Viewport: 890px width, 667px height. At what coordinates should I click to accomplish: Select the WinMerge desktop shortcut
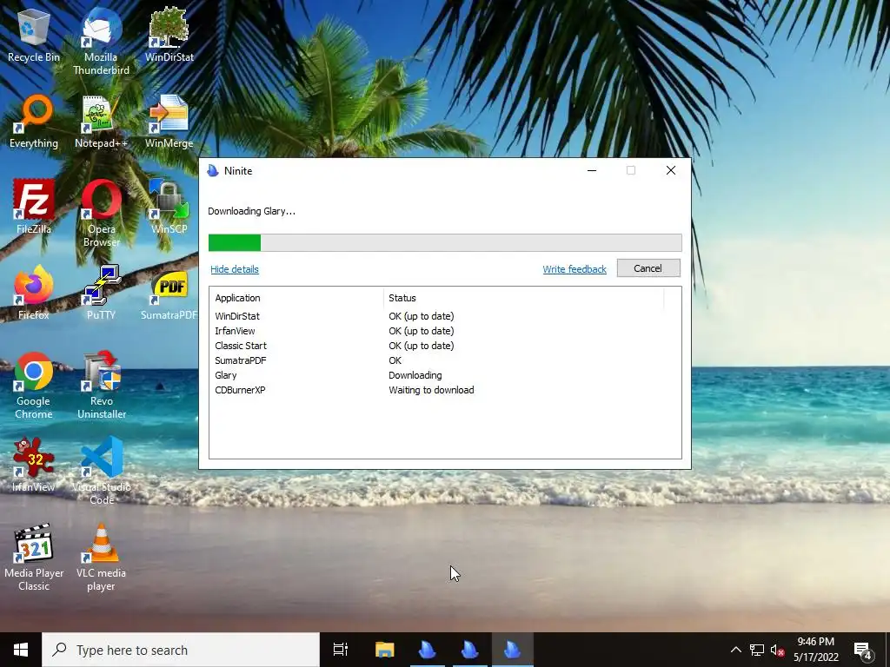coord(169,122)
